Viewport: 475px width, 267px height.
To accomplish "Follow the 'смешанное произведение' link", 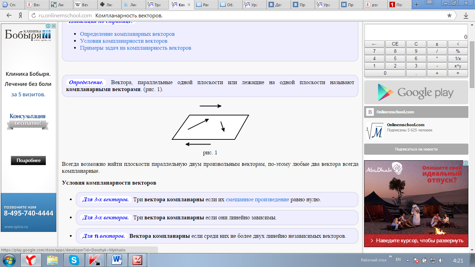I will coord(257,200).
